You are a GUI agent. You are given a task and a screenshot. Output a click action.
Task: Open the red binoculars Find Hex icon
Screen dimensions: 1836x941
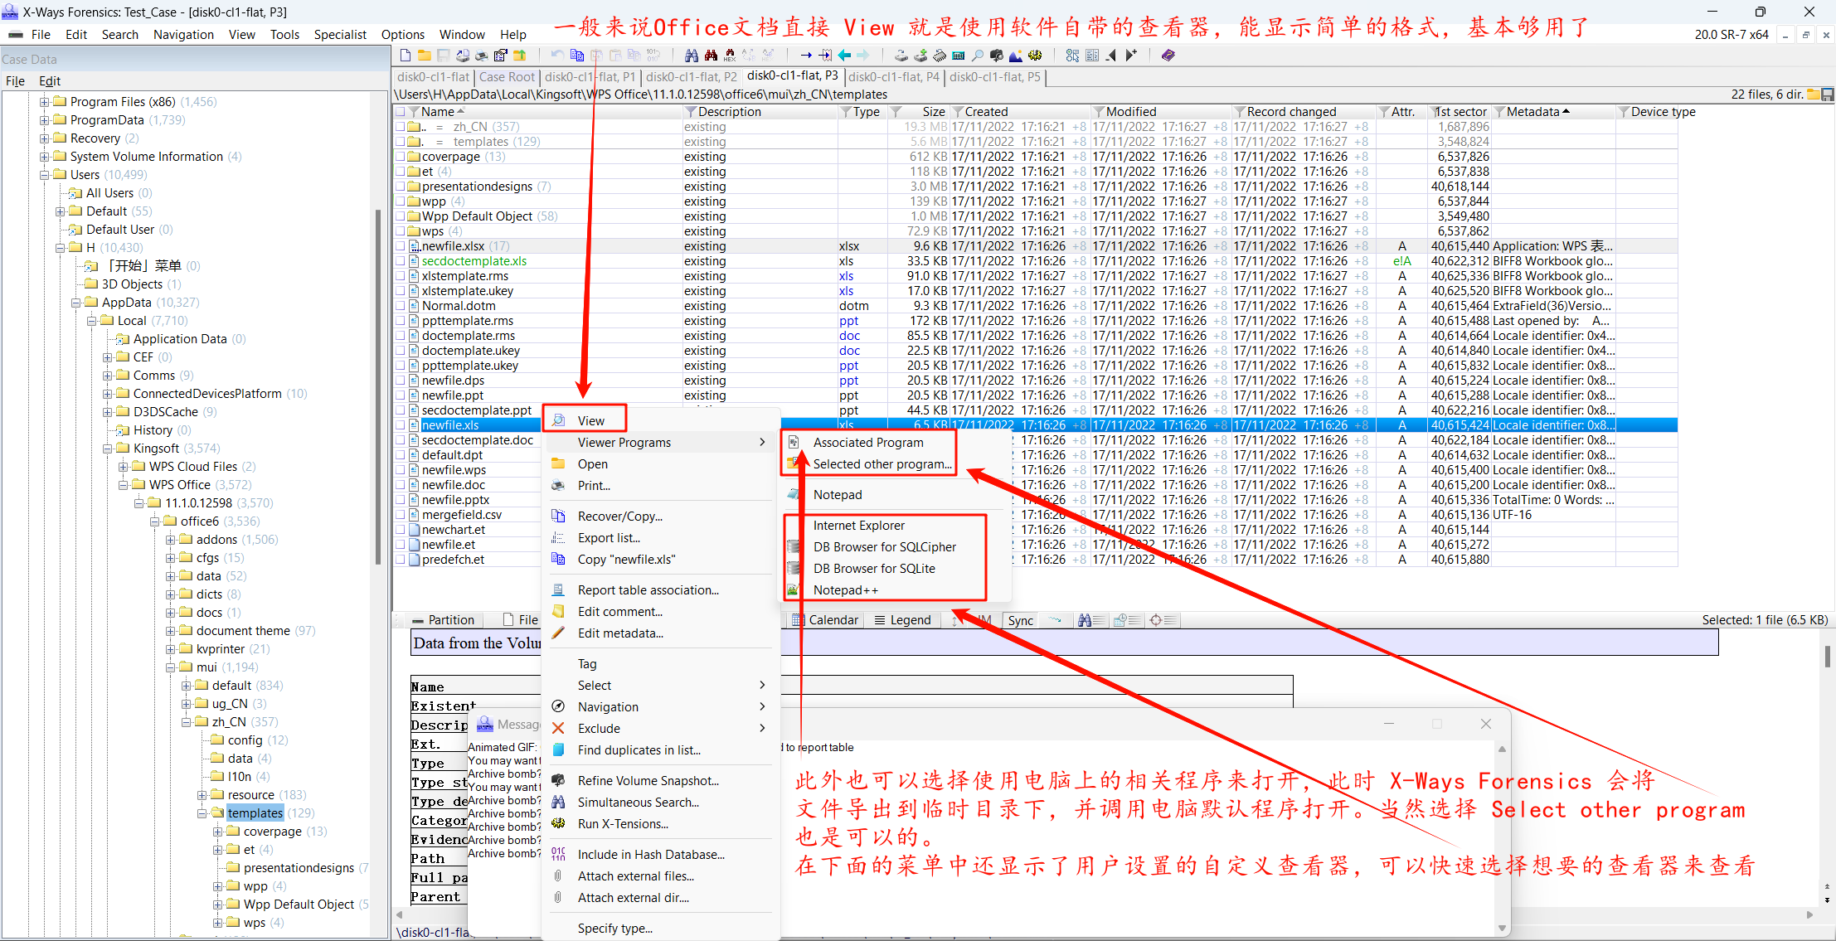(711, 56)
